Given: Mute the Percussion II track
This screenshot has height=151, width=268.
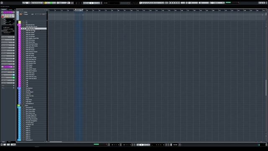Looking at the screenshot, I should [22, 107].
